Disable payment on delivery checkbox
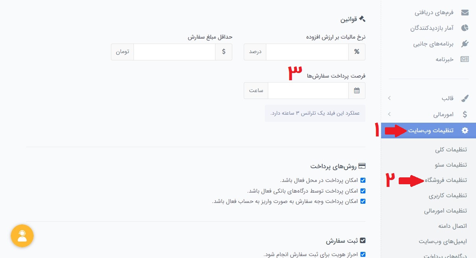 (362, 180)
